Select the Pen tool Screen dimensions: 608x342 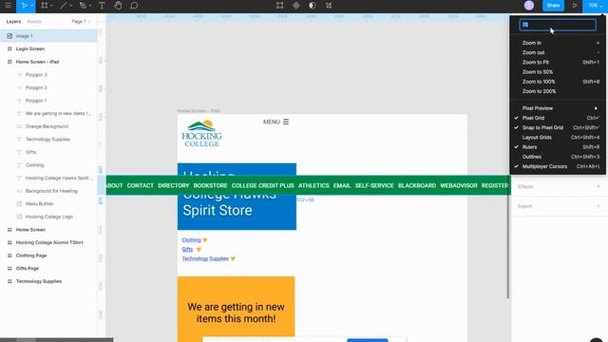83,6
